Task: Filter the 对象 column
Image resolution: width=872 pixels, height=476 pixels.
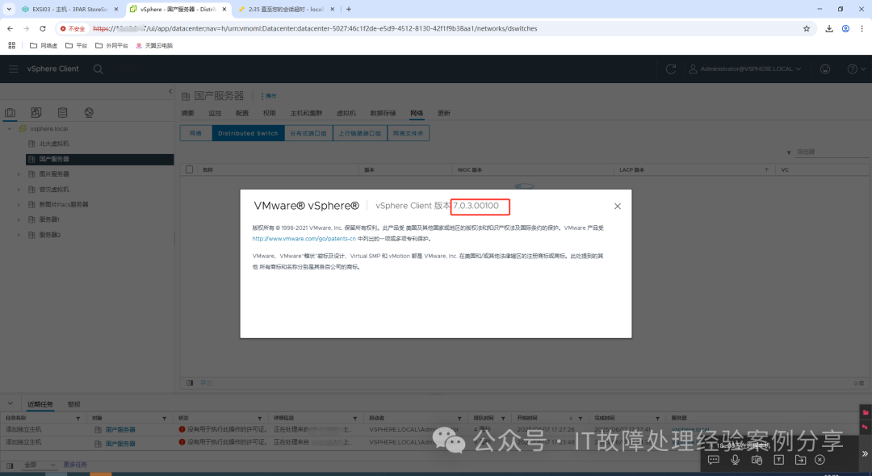Action: pos(164,418)
